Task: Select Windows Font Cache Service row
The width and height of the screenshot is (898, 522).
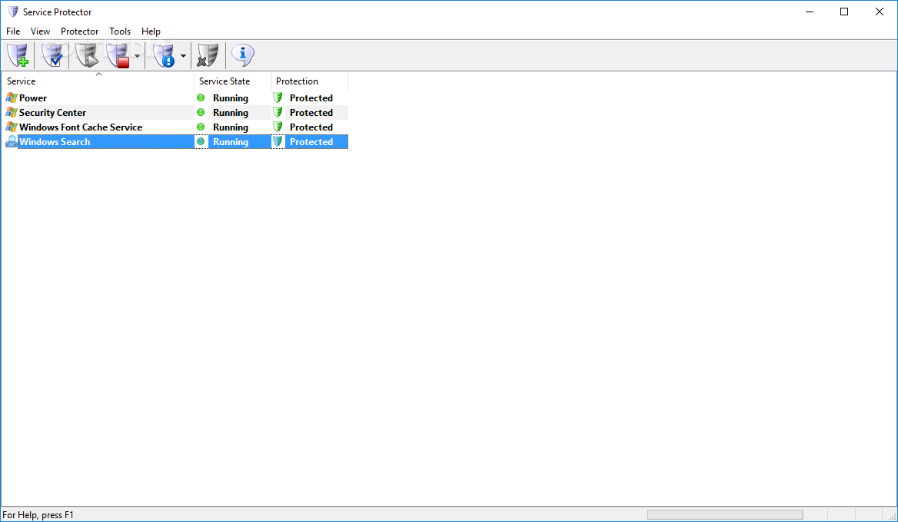Action: pos(175,127)
